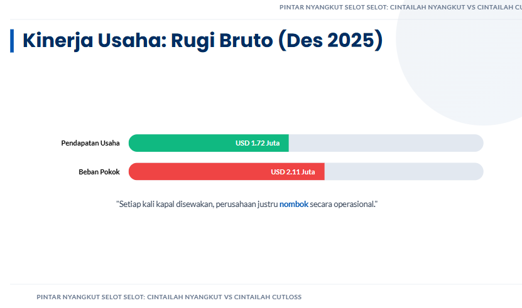Screen dimensions: 522x308
Task: Select the "Beban Pokok" label
Action: pyautogui.click(x=99, y=172)
